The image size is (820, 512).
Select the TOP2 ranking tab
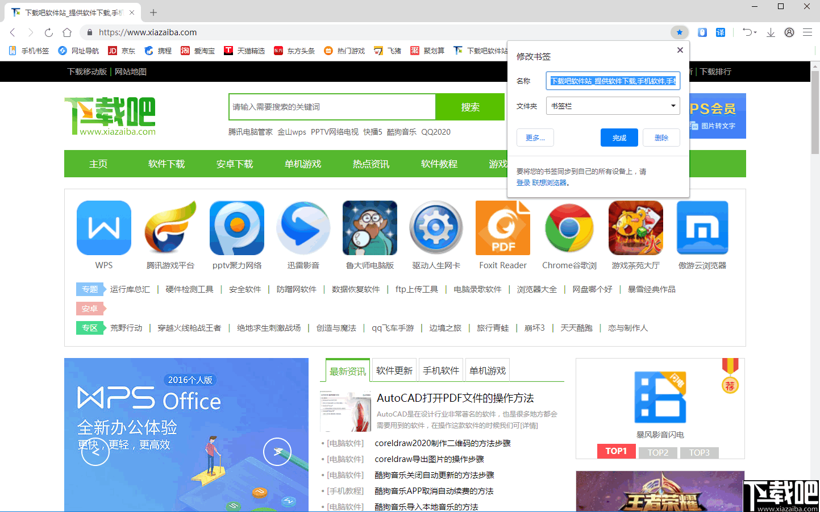(658, 452)
